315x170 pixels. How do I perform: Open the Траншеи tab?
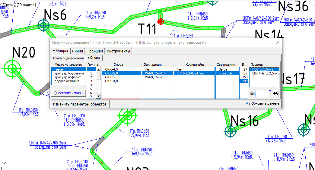point(95,51)
